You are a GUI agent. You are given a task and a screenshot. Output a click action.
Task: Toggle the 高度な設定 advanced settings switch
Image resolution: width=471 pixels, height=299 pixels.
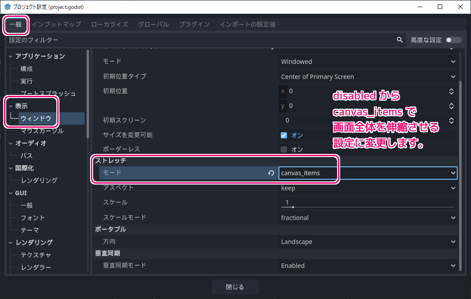453,40
